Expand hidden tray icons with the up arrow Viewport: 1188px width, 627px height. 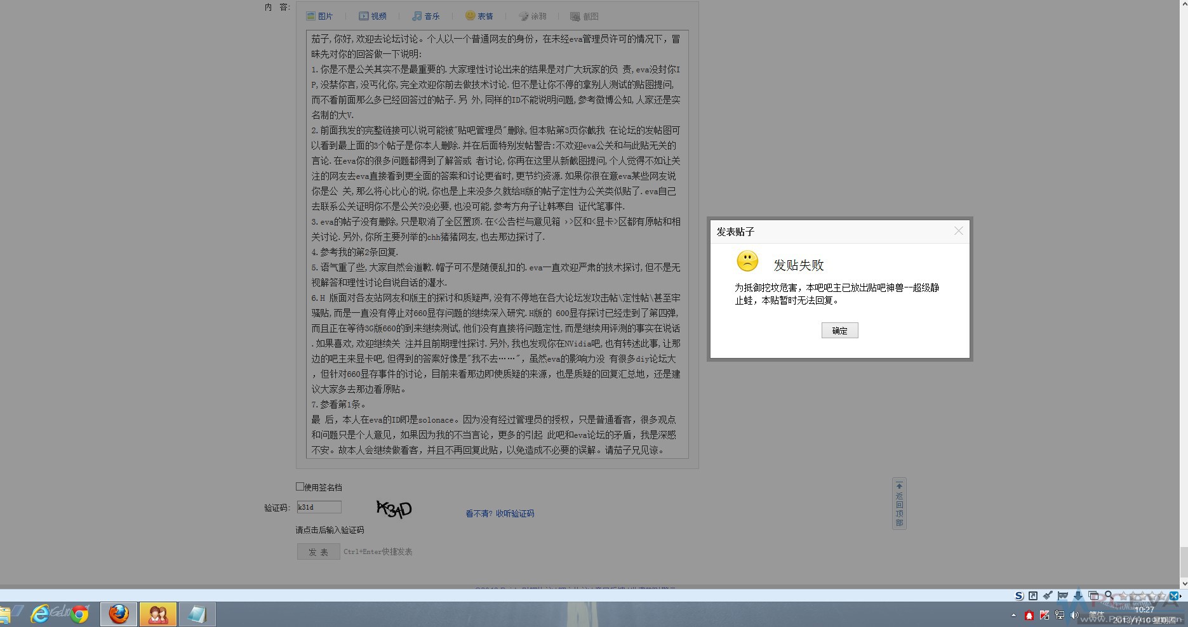[x=1013, y=614]
